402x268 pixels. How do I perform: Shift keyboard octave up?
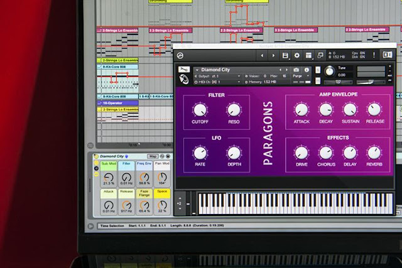point(180,198)
